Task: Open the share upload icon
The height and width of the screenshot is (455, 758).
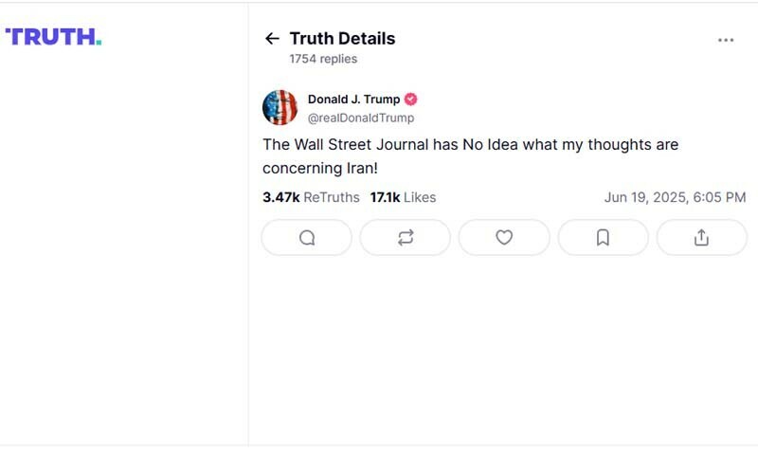Action: tap(701, 238)
